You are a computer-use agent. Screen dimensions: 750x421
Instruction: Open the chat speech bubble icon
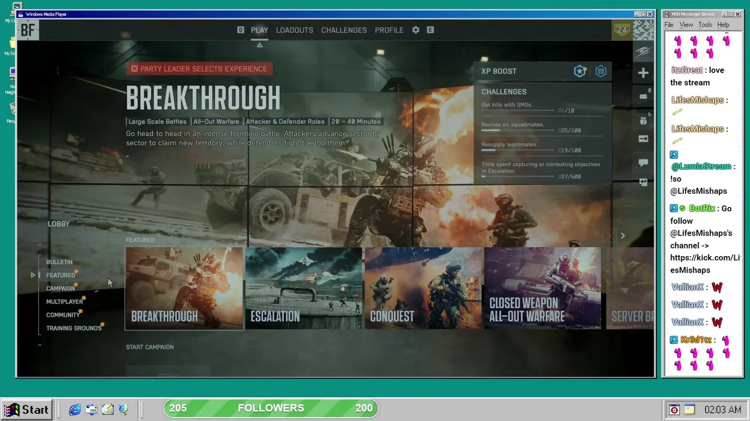(x=643, y=163)
